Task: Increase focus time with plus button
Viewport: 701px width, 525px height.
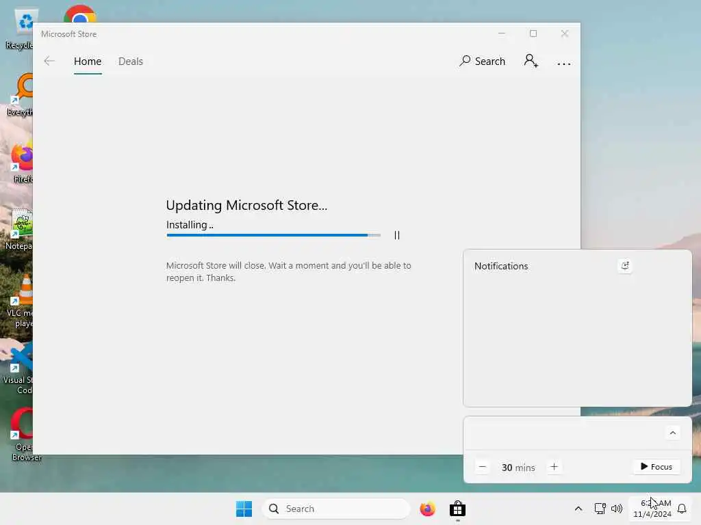Action: (554, 467)
